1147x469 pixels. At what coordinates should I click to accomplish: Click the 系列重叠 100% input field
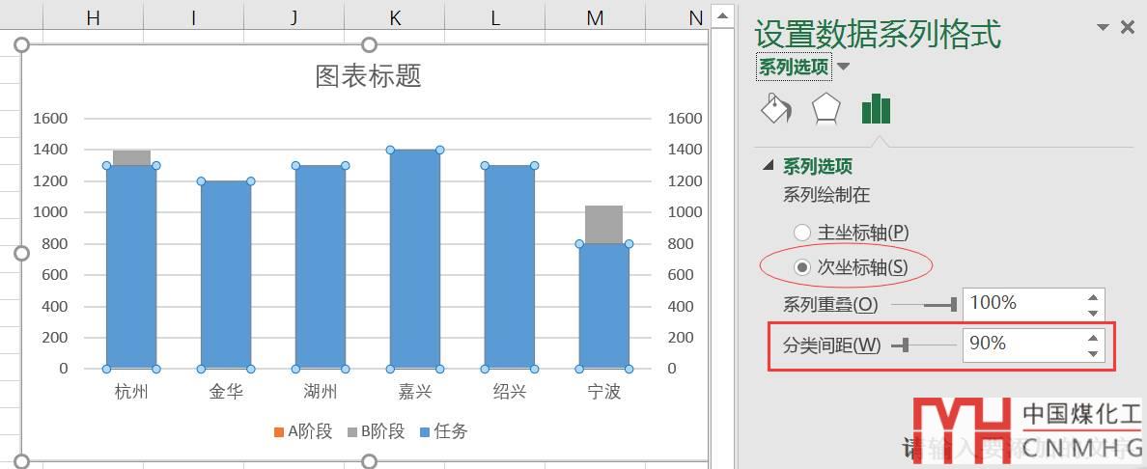pos(1021,304)
